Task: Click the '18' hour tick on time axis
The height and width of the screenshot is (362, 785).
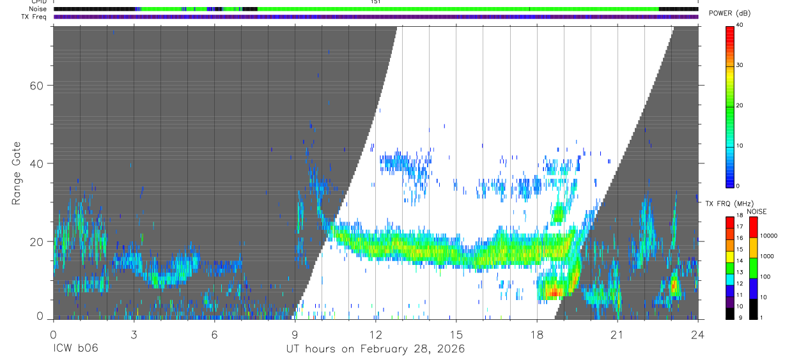Action: coord(537,334)
